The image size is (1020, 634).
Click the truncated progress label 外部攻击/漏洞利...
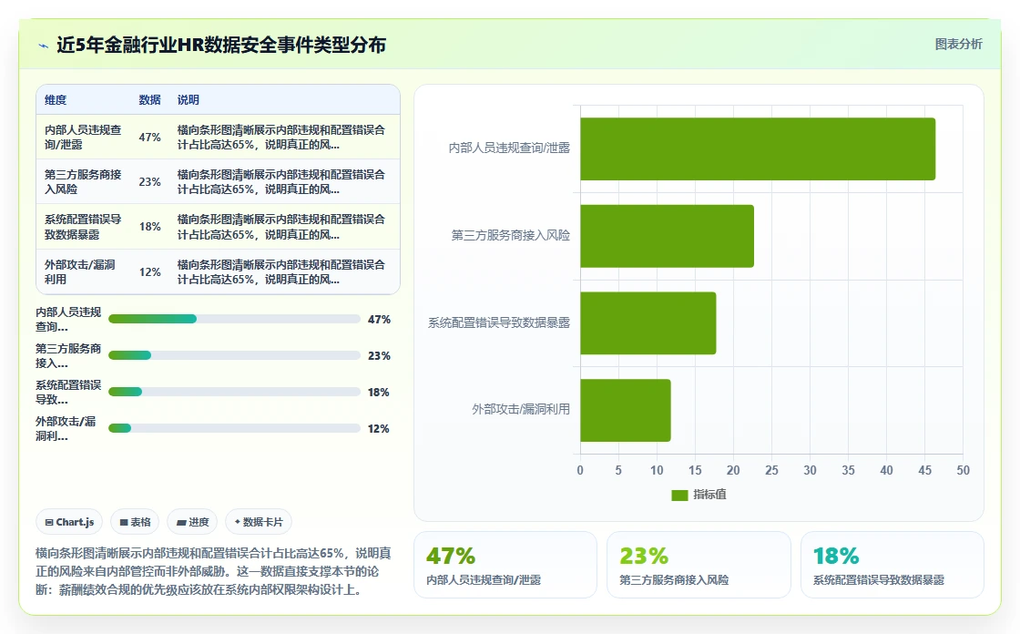point(66,428)
